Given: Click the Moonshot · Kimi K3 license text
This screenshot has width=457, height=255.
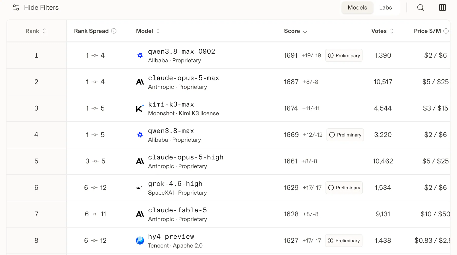Looking at the screenshot, I should tap(183, 113).
